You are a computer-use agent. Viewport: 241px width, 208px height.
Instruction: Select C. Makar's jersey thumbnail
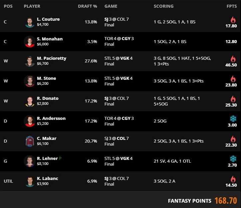pos(29,141)
